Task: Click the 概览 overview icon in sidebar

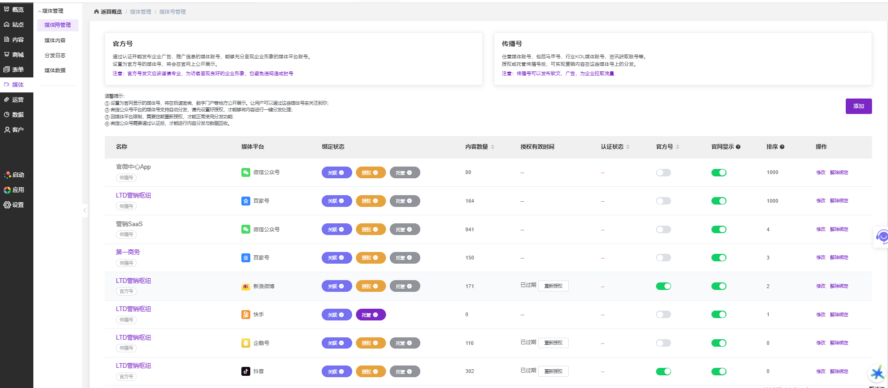Action: tap(7, 9)
